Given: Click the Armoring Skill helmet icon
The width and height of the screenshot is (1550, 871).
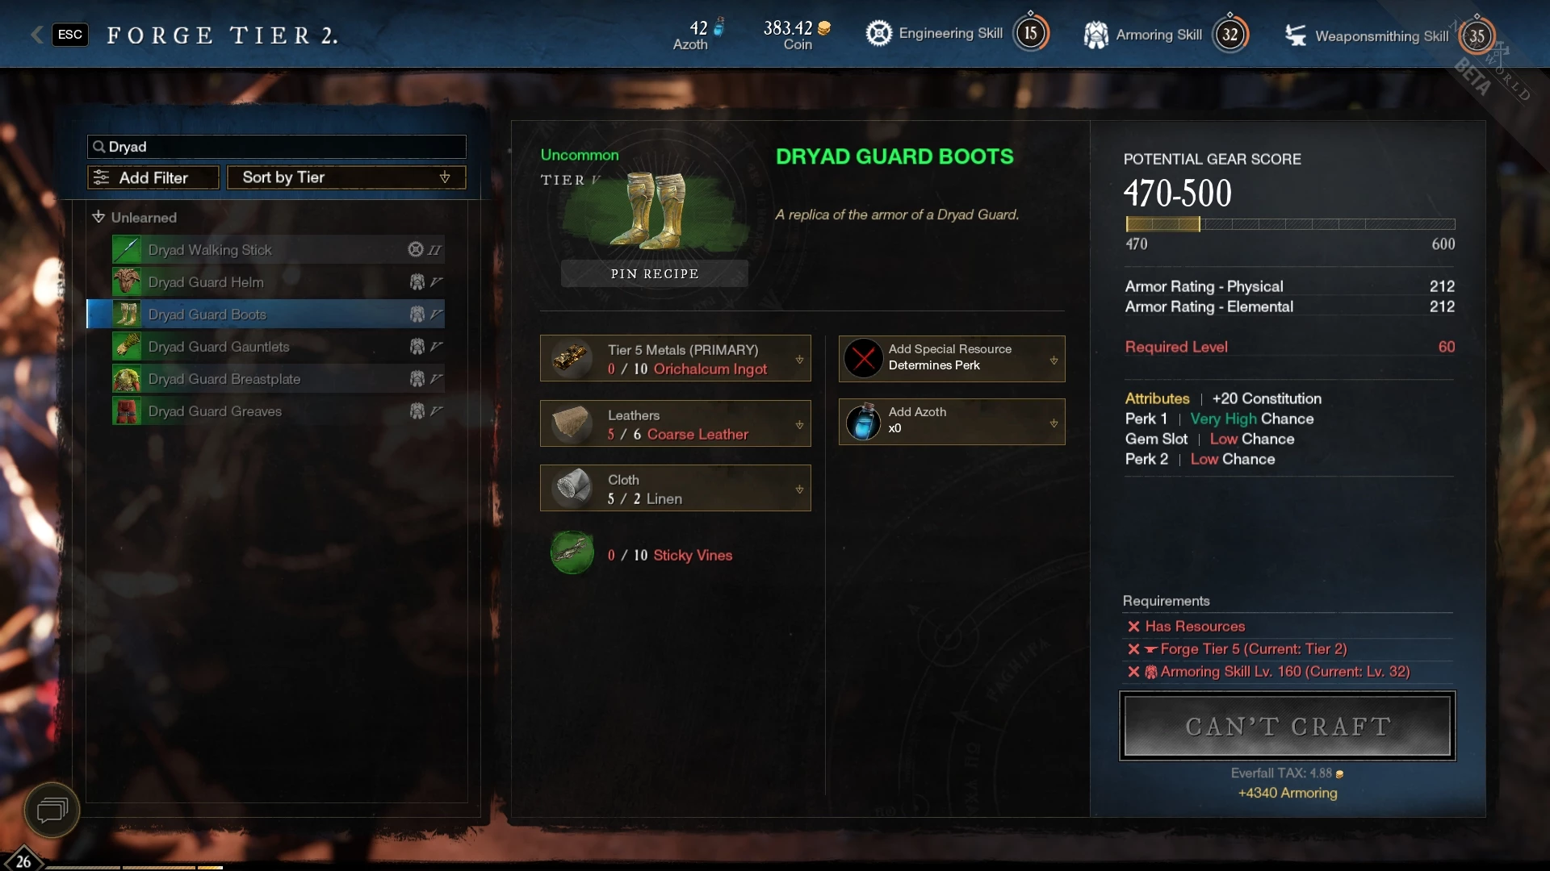Looking at the screenshot, I should click(x=1095, y=35).
